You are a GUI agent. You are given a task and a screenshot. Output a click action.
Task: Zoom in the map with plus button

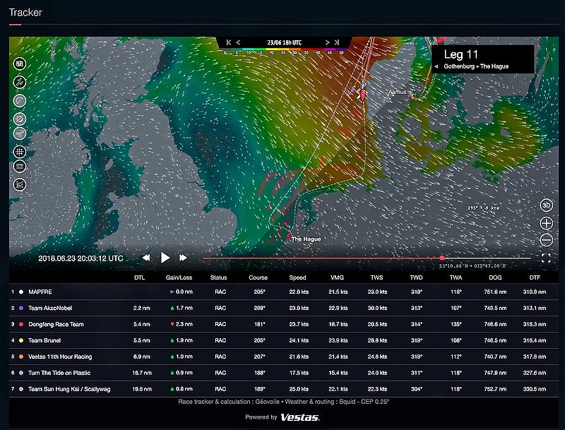pyautogui.click(x=546, y=223)
